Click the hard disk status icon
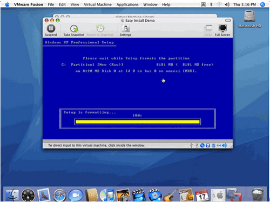270x202 pixels. [x=213, y=146]
